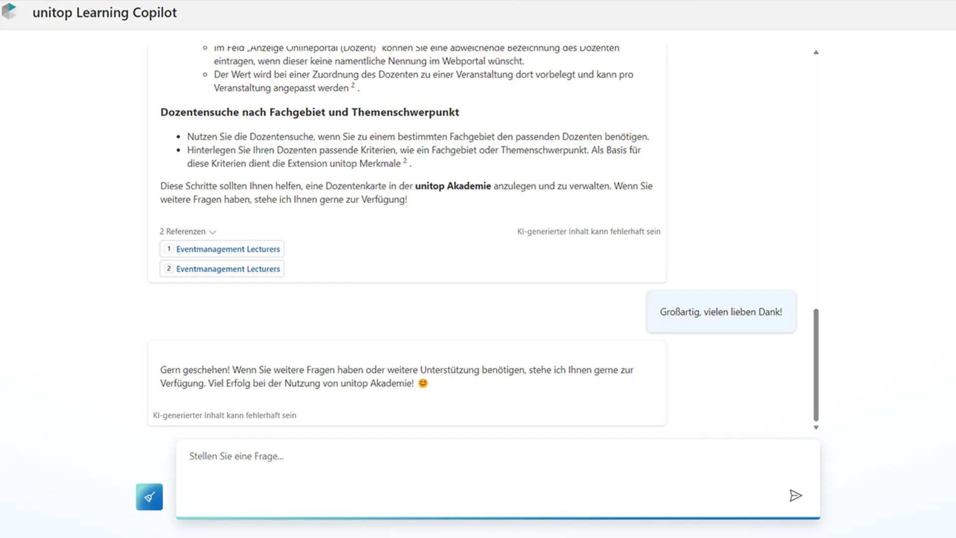The height and width of the screenshot is (538, 956).
Task: Click the KI disclaimer next to 2 Referenzen
Action: click(x=589, y=232)
